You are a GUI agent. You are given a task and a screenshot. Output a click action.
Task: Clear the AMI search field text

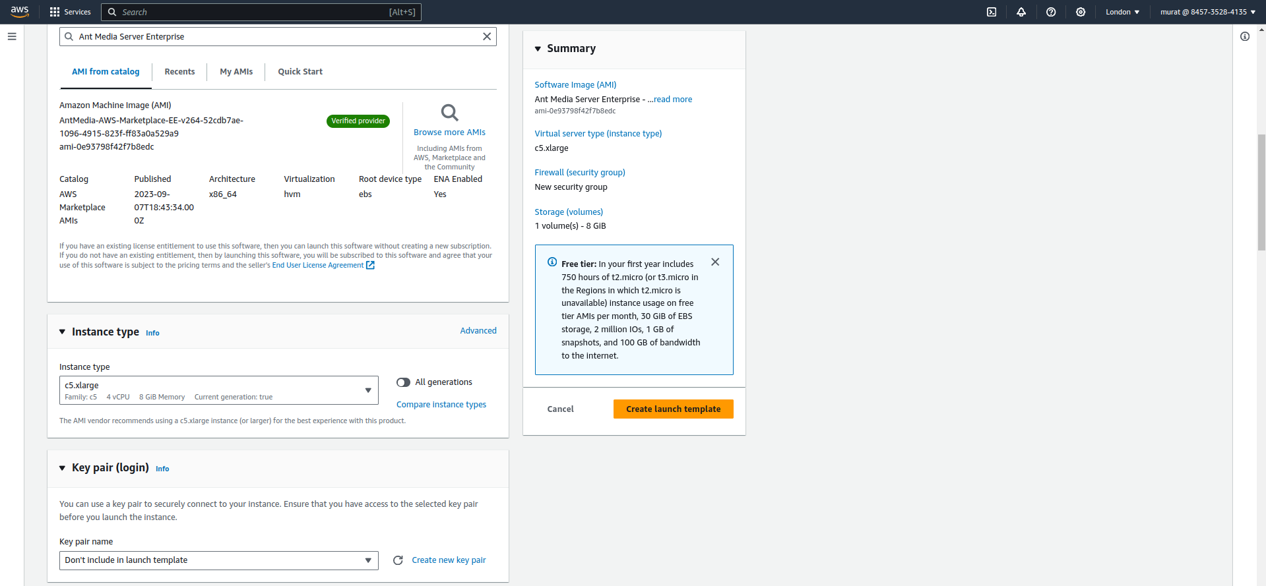pyautogui.click(x=487, y=36)
